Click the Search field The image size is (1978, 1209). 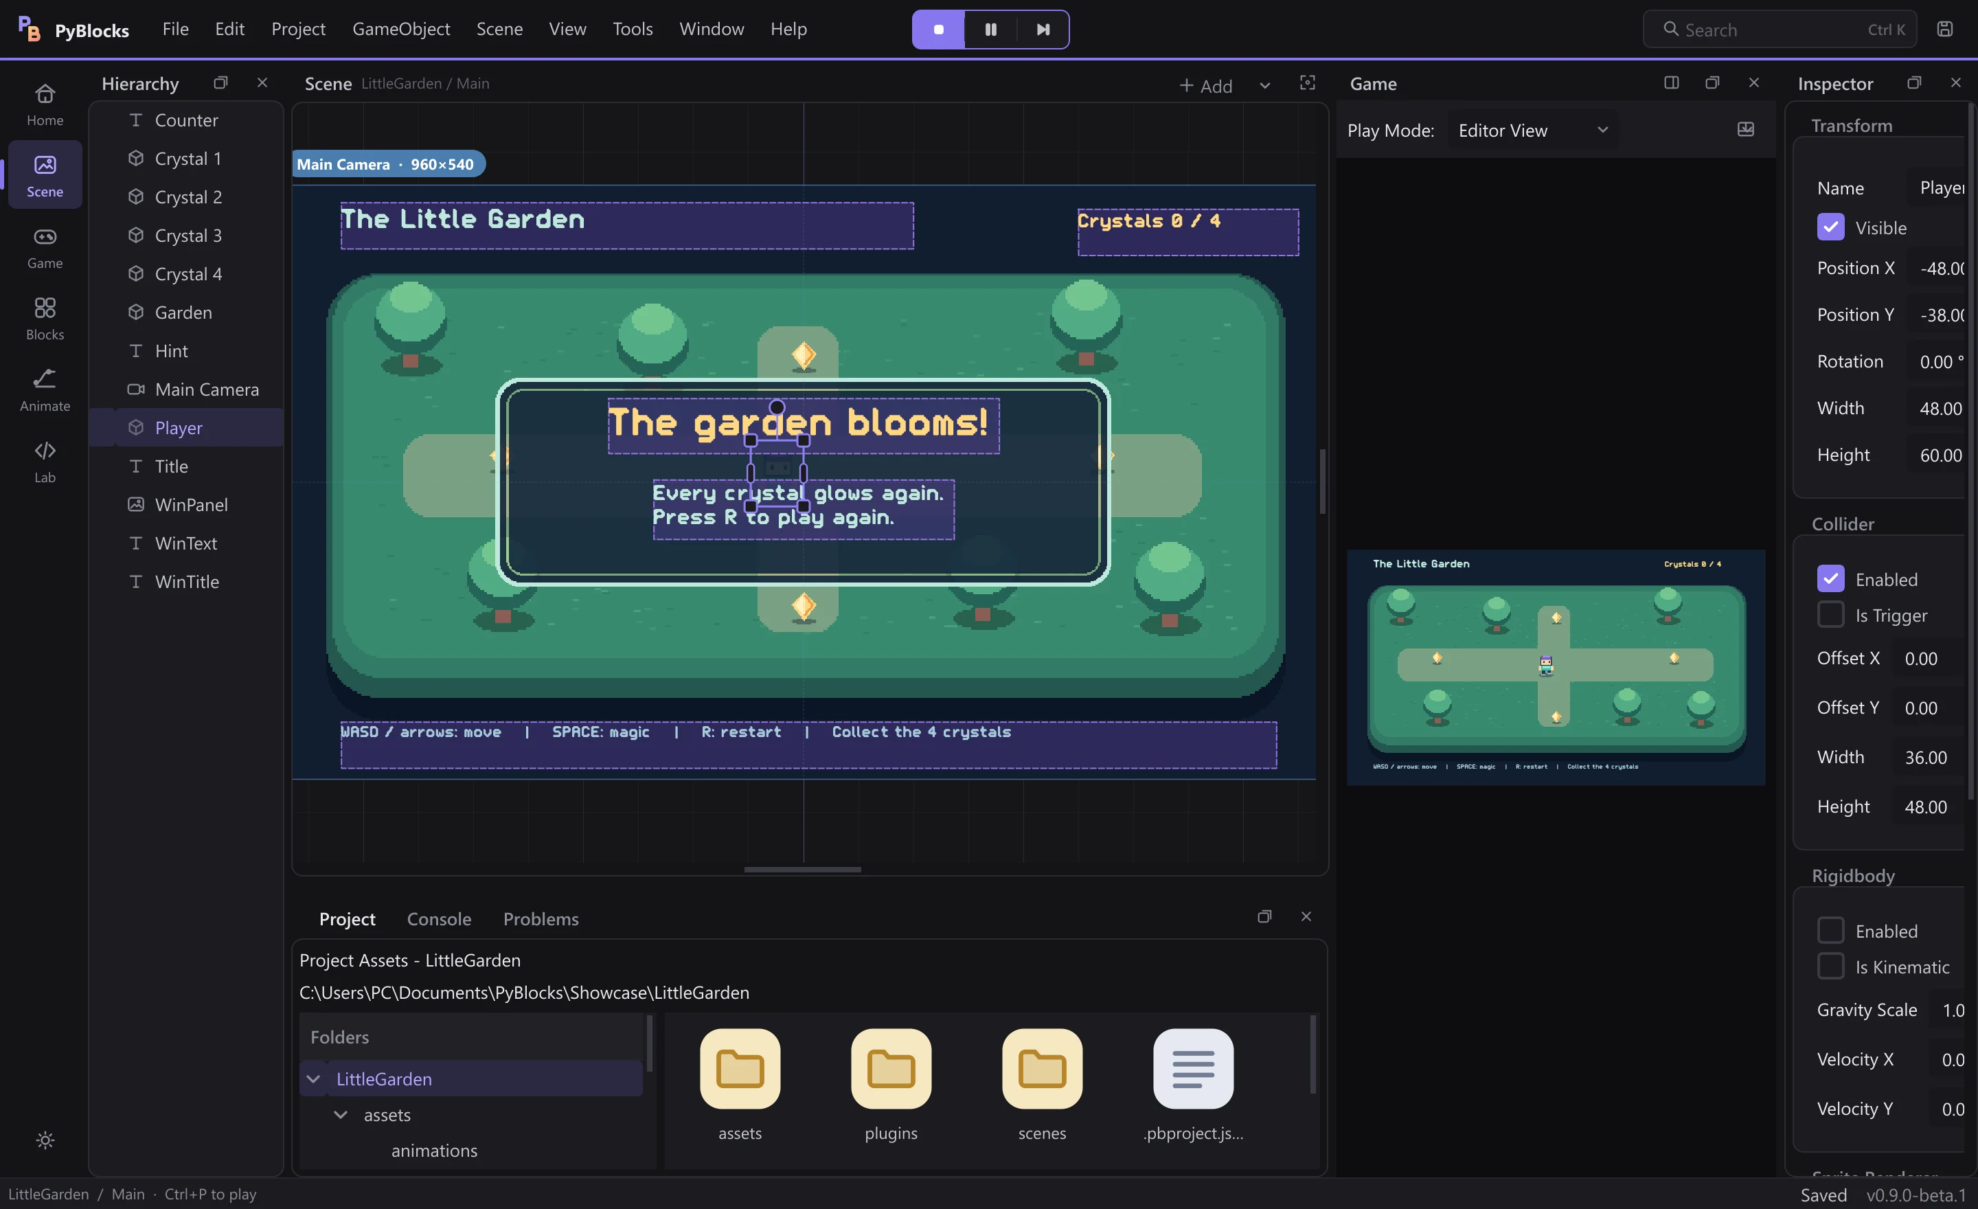click(x=1780, y=30)
